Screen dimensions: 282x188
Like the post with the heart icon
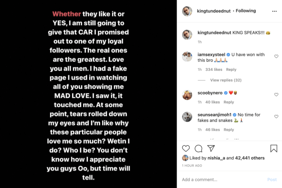186,148
